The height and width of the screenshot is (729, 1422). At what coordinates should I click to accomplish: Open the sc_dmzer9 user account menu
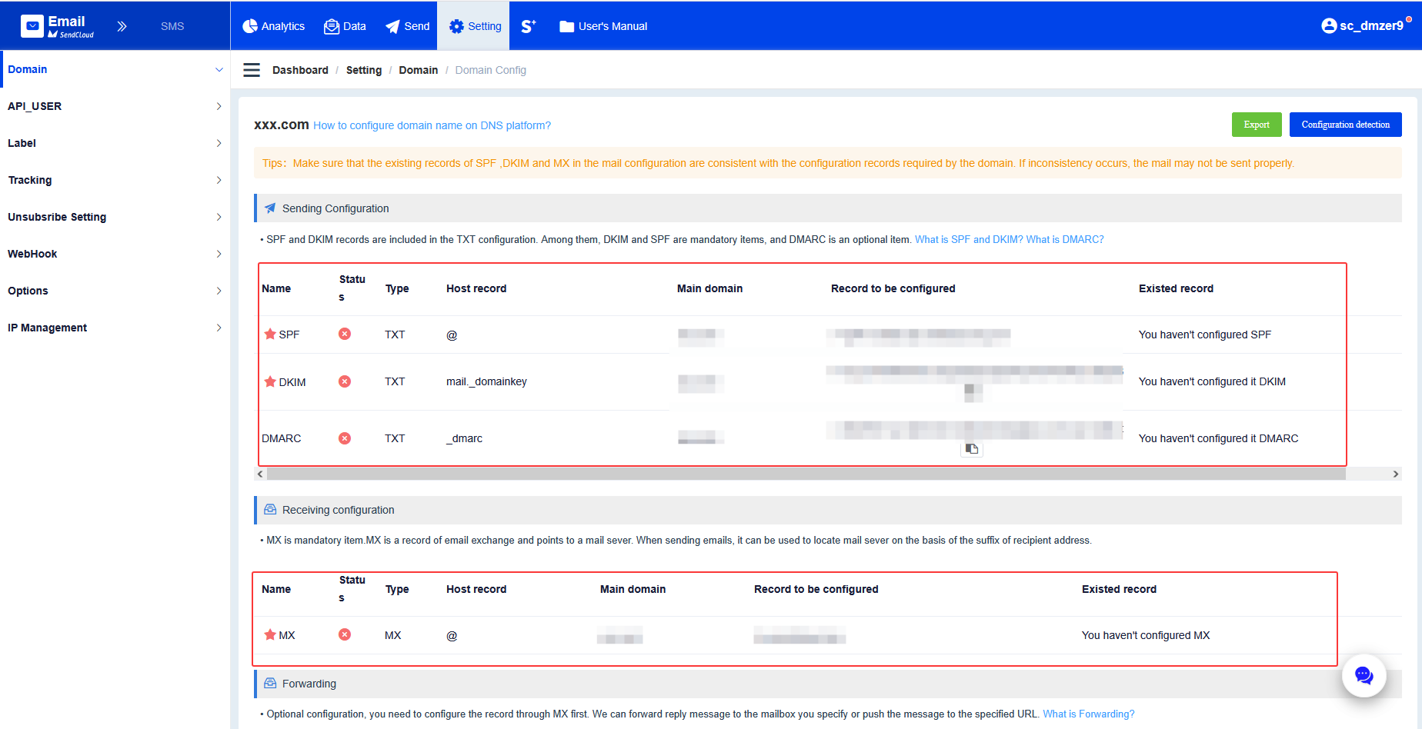tap(1365, 25)
